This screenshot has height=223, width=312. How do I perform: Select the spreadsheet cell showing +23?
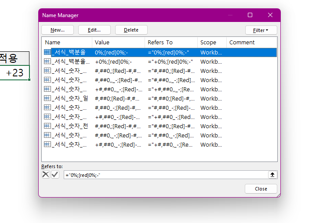pos(15,72)
